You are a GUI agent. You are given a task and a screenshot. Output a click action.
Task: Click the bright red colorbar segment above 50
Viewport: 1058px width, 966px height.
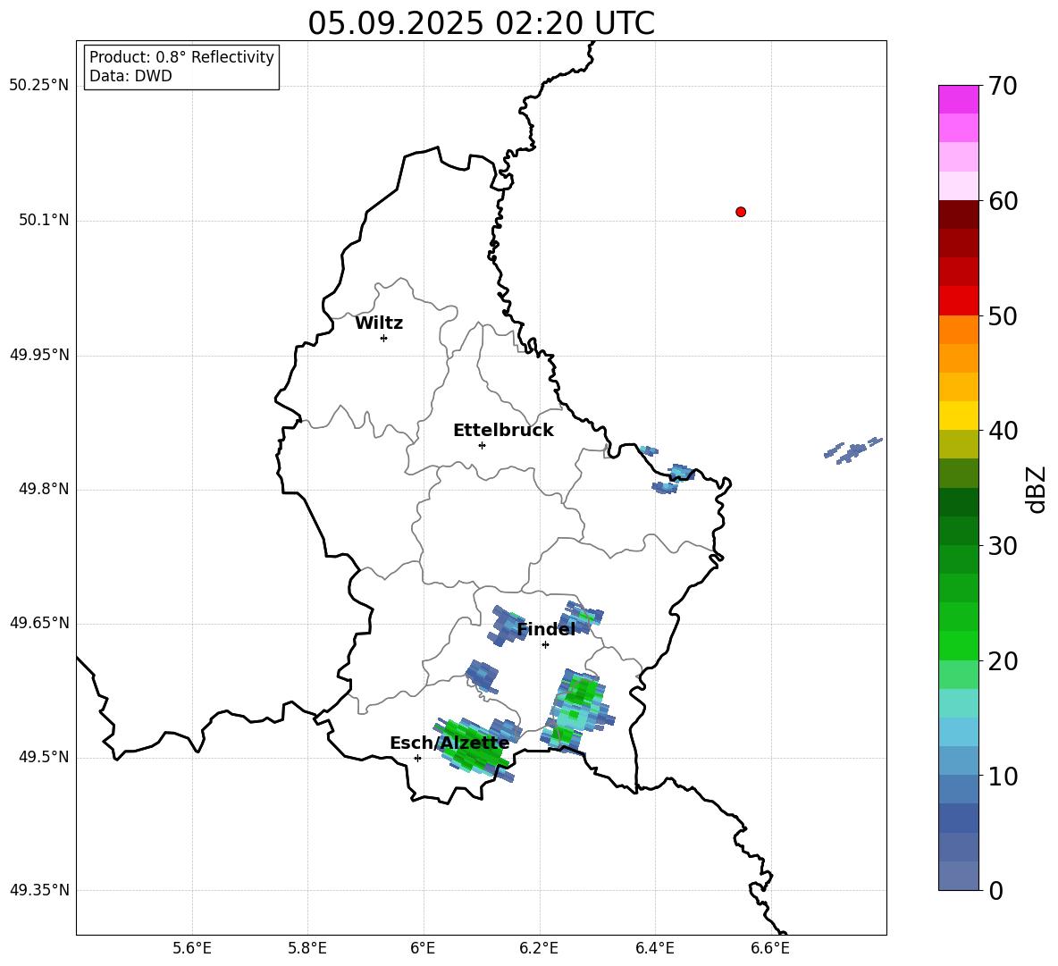coord(958,301)
